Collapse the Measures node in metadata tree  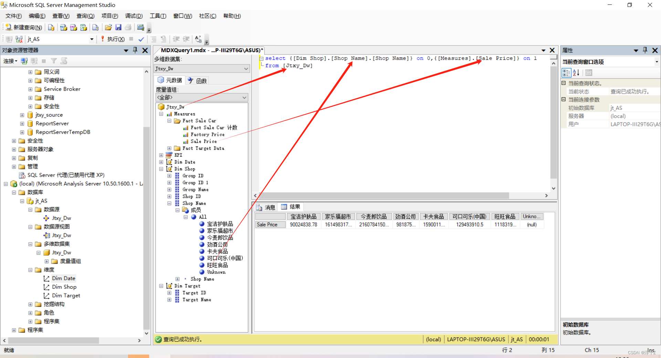[161, 114]
